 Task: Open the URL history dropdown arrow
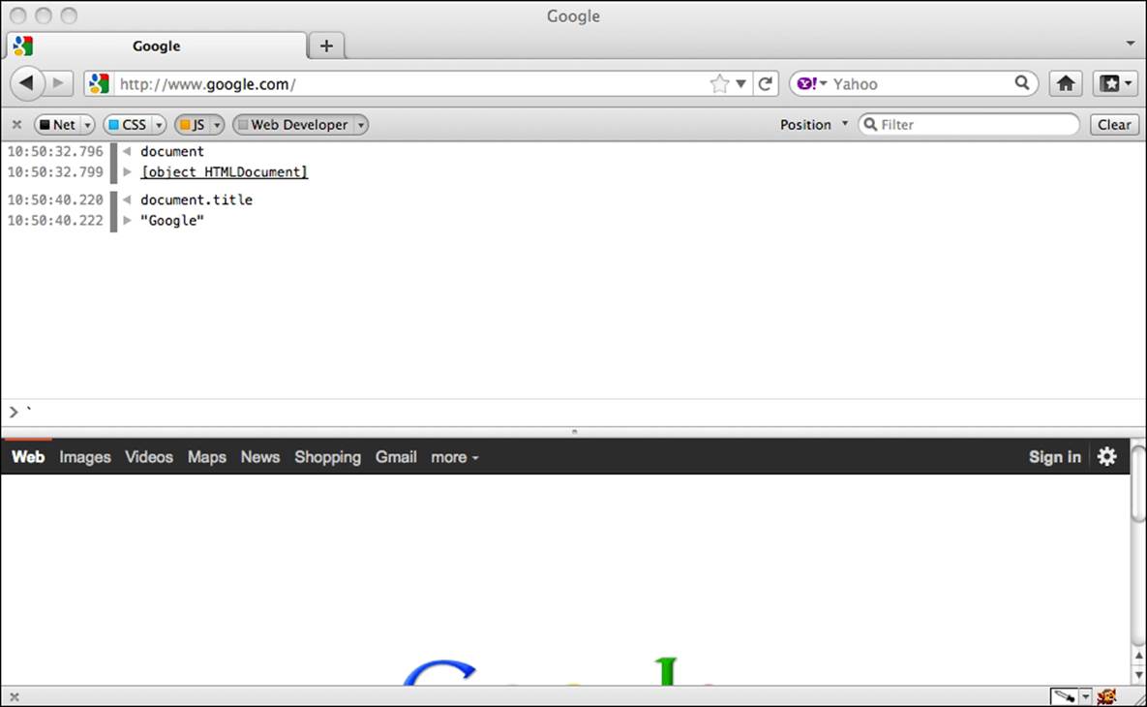tap(741, 84)
